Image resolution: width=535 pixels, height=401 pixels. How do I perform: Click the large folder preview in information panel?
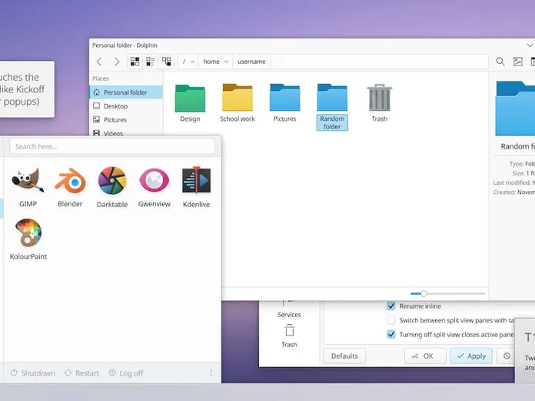point(515,109)
